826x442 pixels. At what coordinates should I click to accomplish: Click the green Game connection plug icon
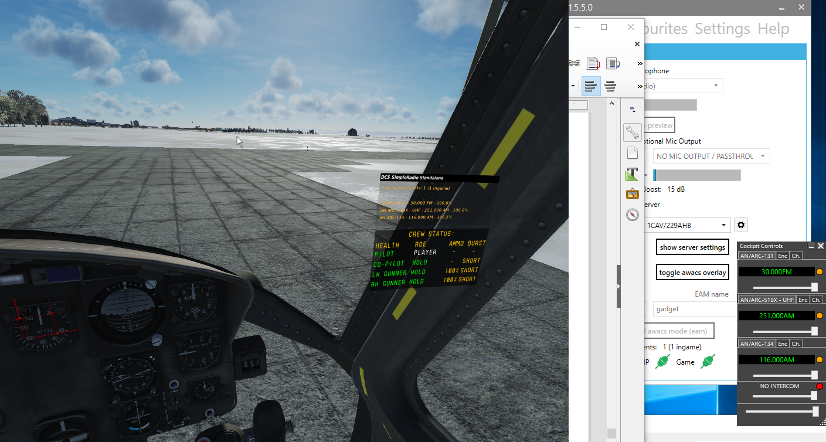click(709, 362)
